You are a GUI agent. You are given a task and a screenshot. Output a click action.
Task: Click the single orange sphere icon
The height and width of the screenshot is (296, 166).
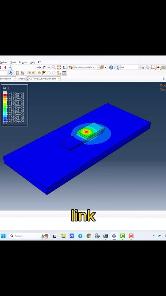[39, 73]
